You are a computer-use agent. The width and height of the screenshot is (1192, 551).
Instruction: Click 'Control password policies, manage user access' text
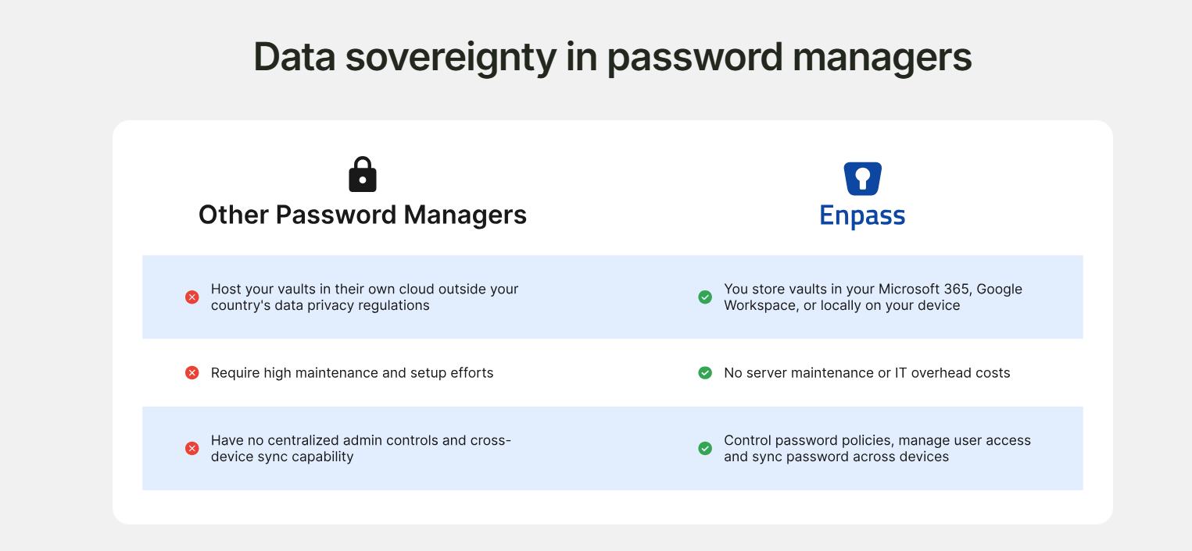877,440
